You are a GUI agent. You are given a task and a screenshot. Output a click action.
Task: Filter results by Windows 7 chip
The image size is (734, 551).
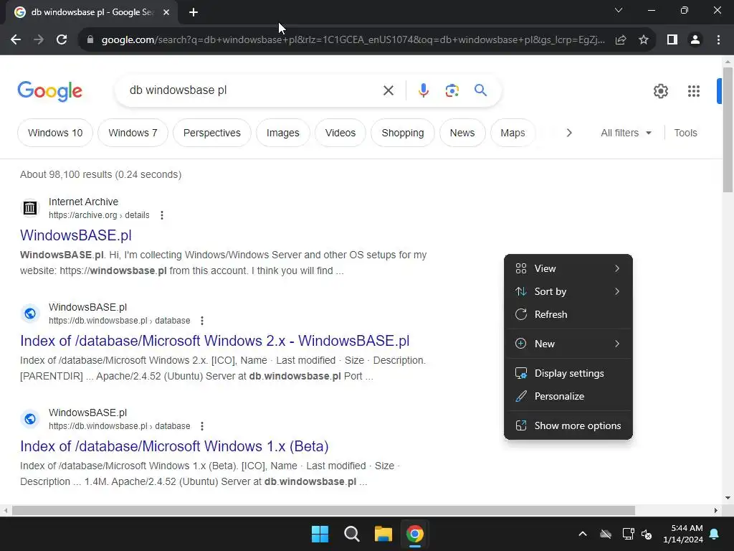click(133, 133)
